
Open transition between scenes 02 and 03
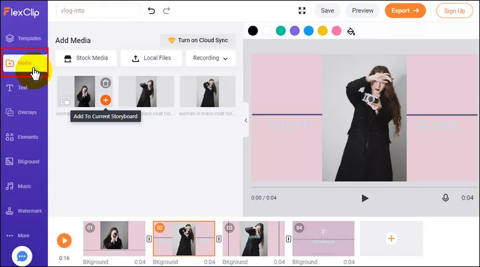(219, 239)
